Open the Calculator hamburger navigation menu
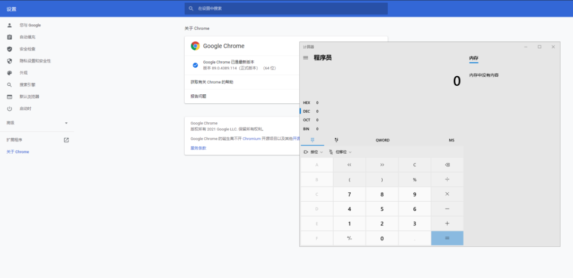 [306, 58]
